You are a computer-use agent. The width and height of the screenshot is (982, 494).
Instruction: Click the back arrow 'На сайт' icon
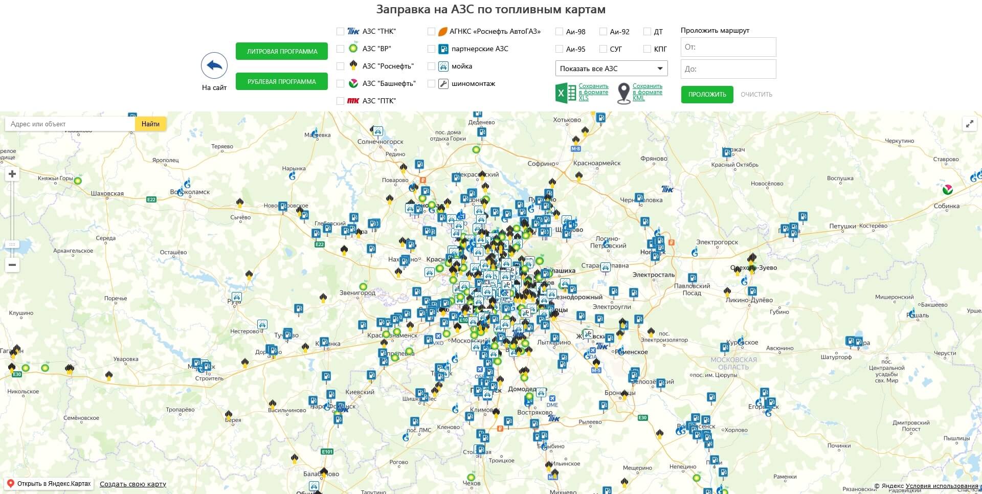[x=214, y=65]
